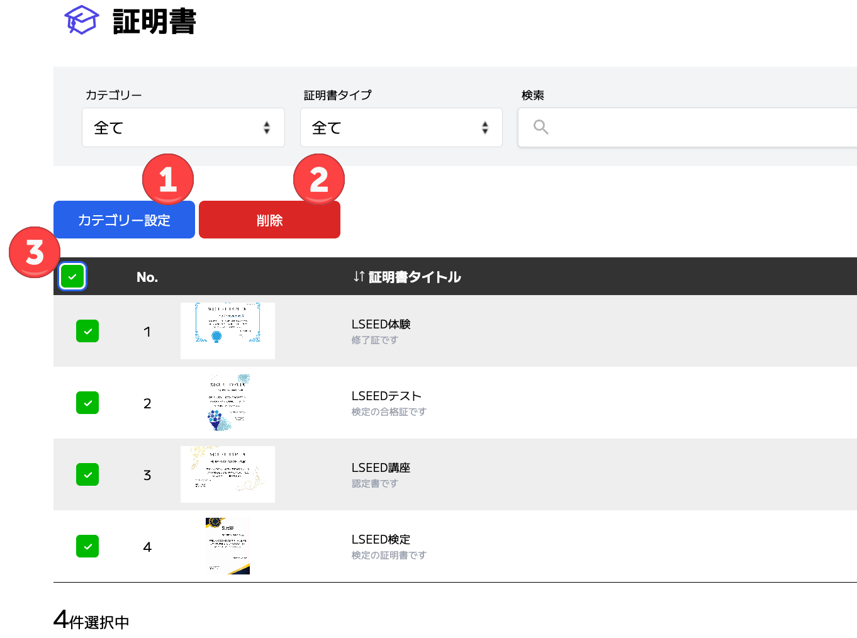Uncheck the LSEEDテスト row checkbox
The height and width of the screenshot is (638, 857).
pos(87,403)
